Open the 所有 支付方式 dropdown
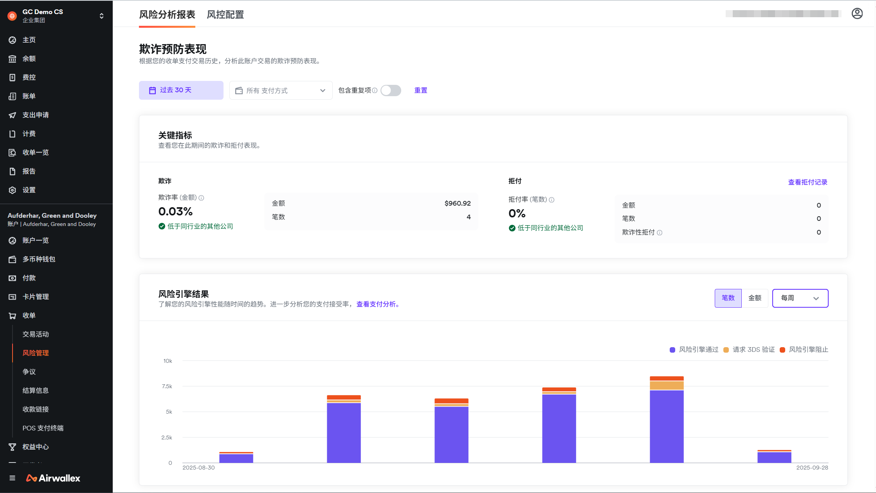The height and width of the screenshot is (493, 876). [281, 90]
